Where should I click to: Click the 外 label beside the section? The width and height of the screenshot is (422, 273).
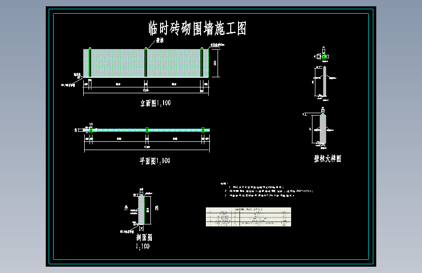click(126, 208)
